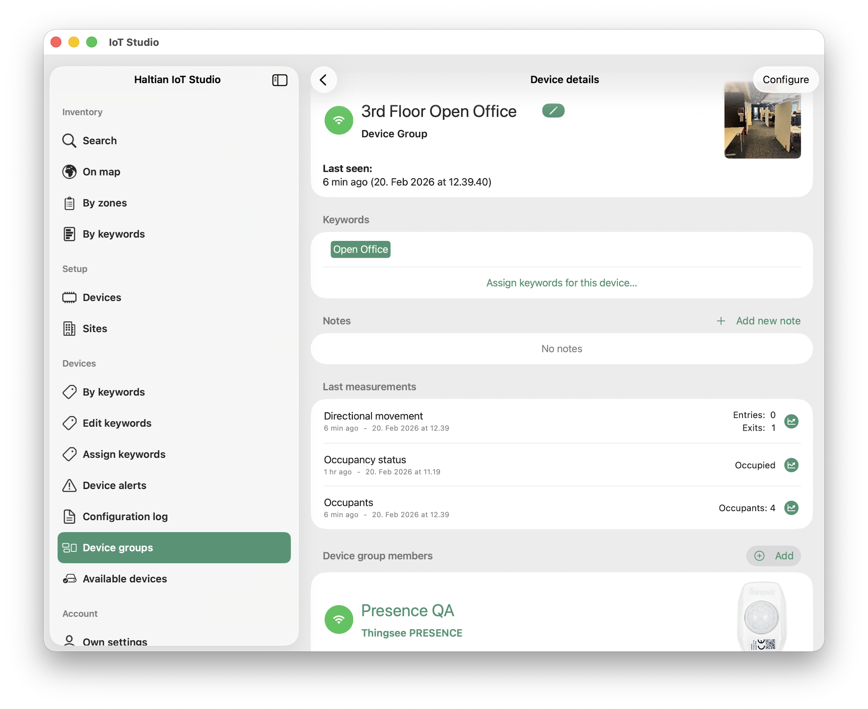This screenshot has width=868, height=709.
Task: Click the green wifi status badge on Presence QA
Action: point(338,619)
